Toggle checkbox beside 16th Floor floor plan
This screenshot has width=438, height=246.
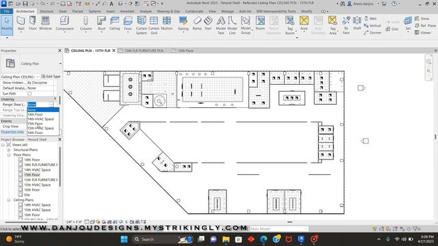[x=21, y=190]
